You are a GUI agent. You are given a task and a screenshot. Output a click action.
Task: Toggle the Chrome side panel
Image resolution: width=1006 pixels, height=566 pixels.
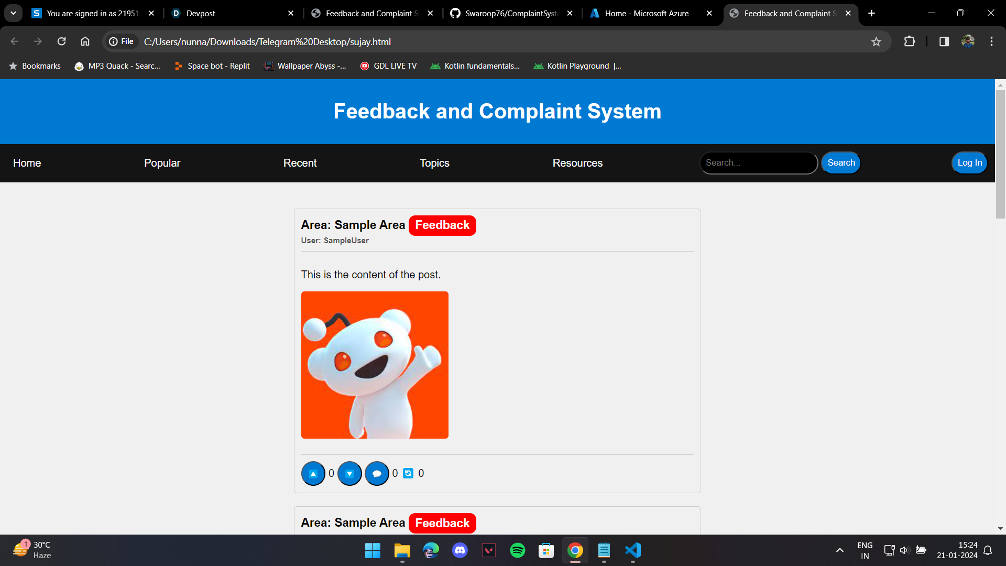click(944, 41)
